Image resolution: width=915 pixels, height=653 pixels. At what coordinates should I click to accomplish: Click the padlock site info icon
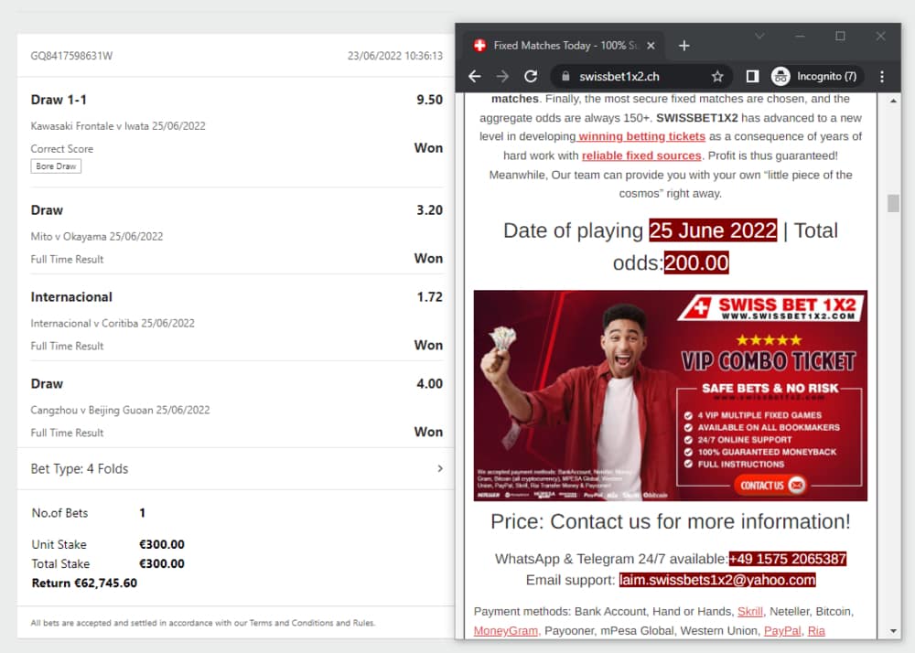point(565,77)
